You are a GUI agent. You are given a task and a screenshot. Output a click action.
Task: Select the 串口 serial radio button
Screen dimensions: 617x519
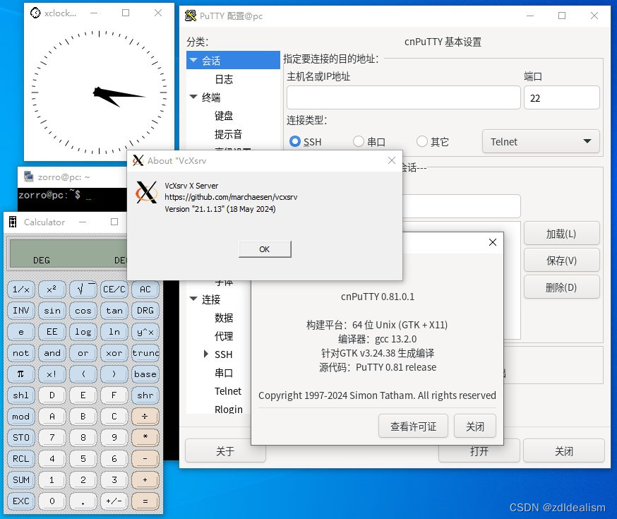click(x=359, y=141)
